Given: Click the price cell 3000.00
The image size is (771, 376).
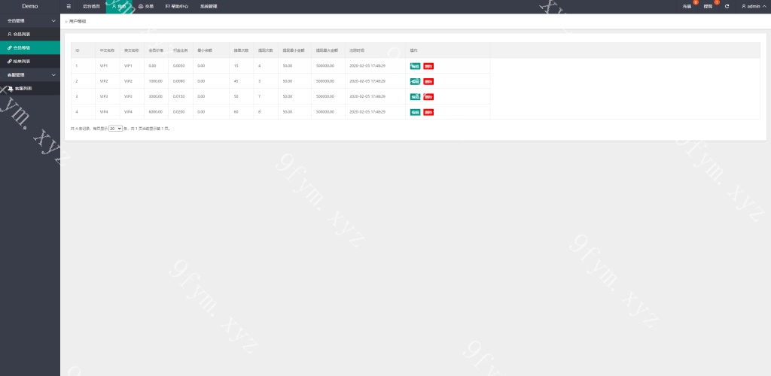Looking at the screenshot, I should click(x=155, y=96).
